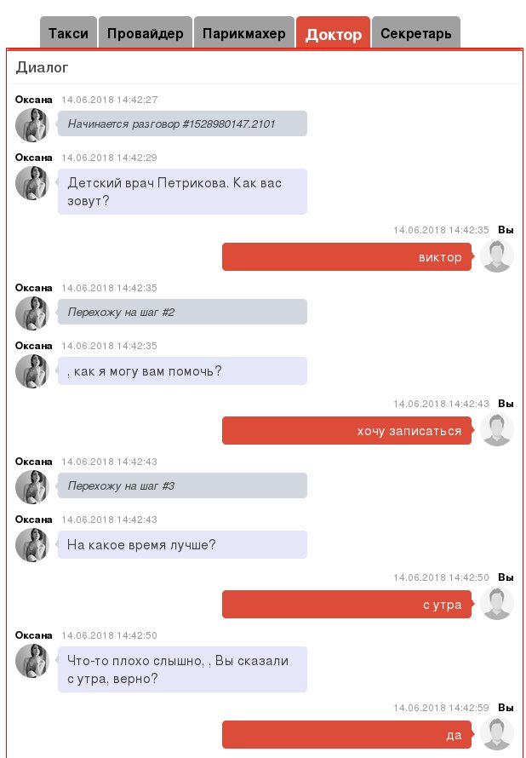
Task: Click Оксана's avatar next to Детский врач message
Action: 32,183
